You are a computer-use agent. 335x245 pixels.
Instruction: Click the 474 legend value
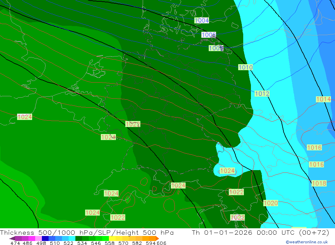[x=15, y=243]
